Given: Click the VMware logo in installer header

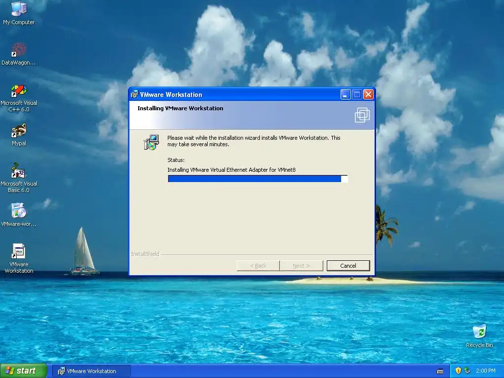Looking at the screenshot, I should [x=362, y=115].
